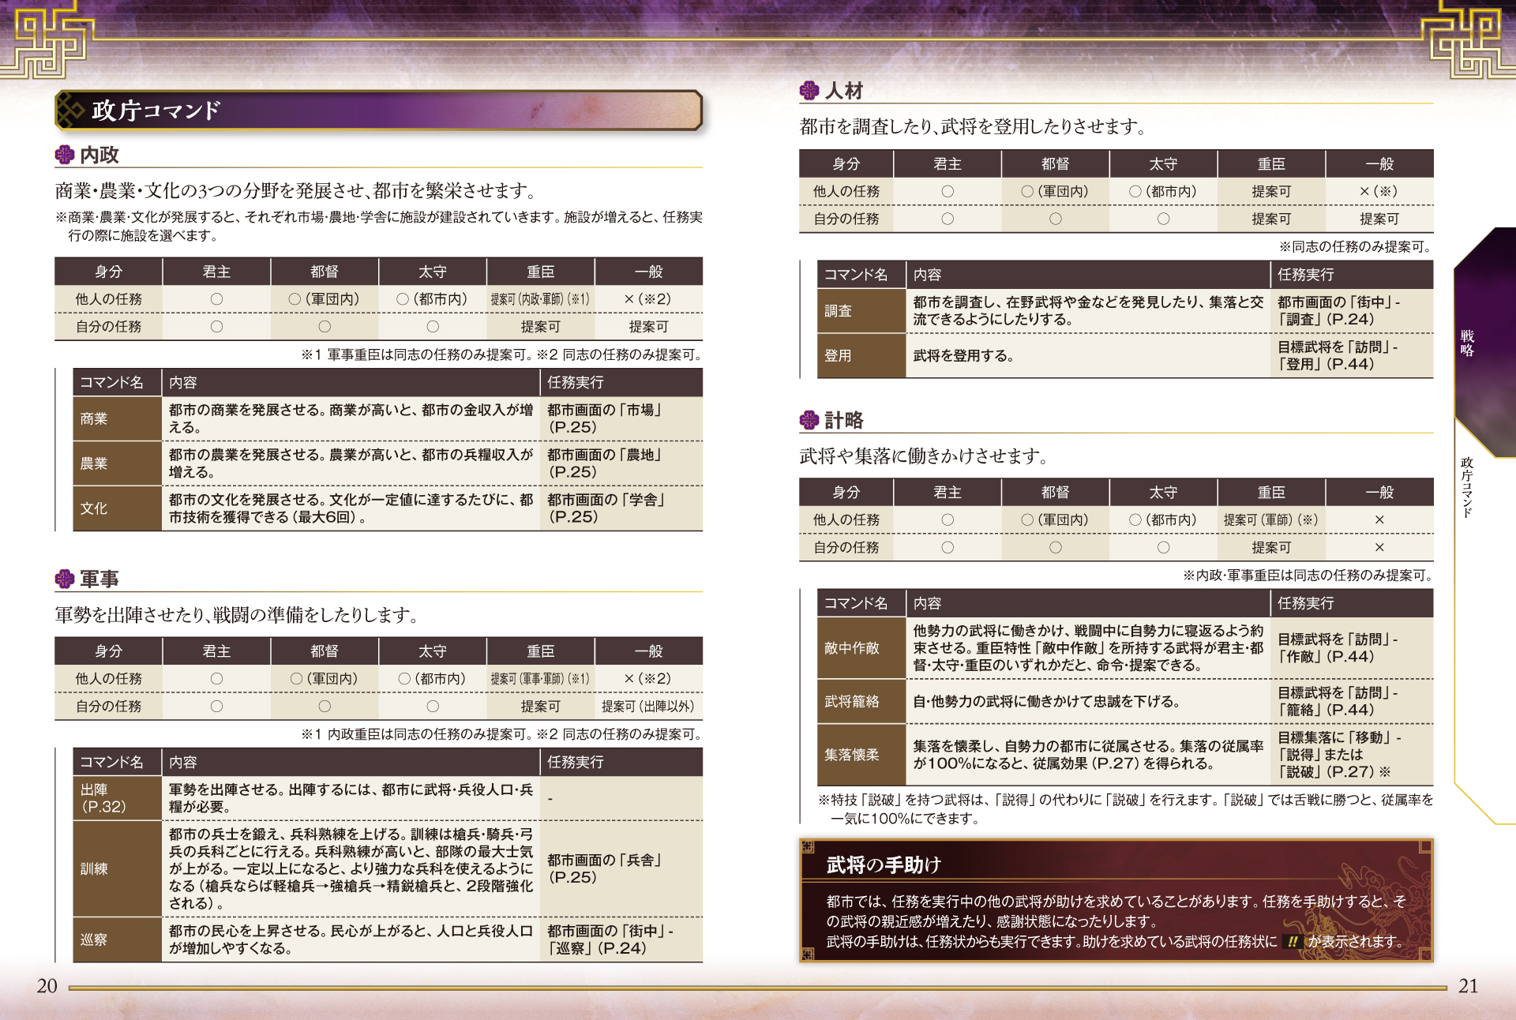
Task: Click the 君主 circle in 内政 他人の任務 row
Action: pos(216,299)
